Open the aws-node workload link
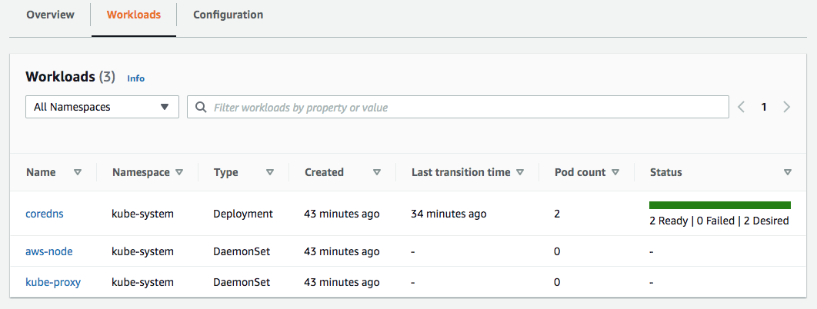The height and width of the screenshot is (309, 817). tap(49, 251)
